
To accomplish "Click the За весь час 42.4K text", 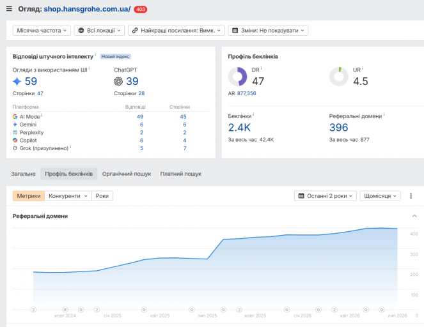I will 251,140.
